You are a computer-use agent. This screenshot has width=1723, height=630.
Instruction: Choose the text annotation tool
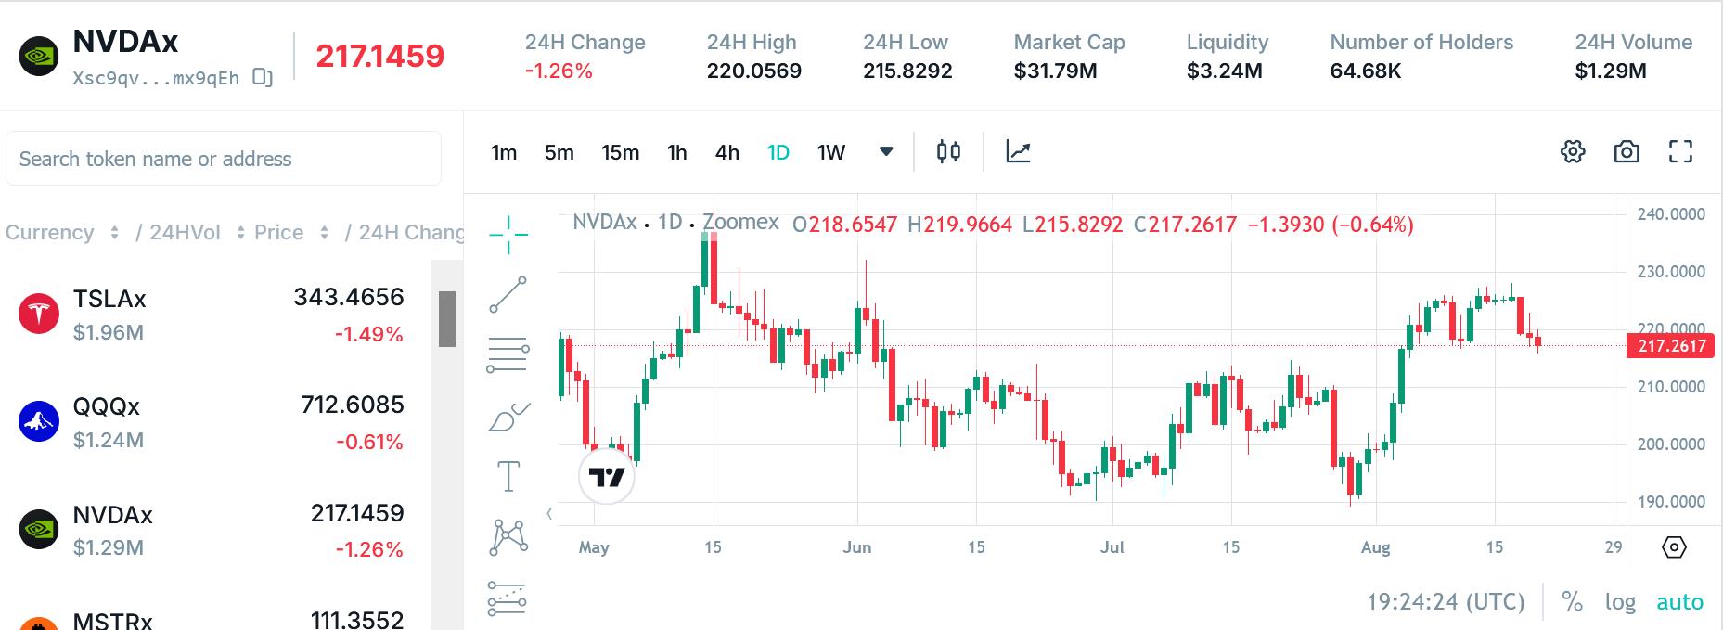(508, 476)
